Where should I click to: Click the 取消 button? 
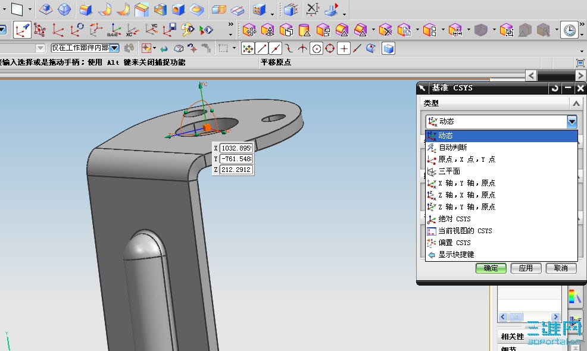[x=560, y=268]
